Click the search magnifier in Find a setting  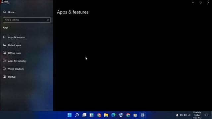(x=48, y=20)
